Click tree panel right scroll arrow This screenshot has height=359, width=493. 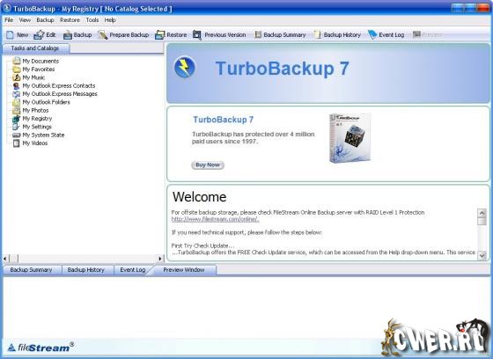coord(160,259)
